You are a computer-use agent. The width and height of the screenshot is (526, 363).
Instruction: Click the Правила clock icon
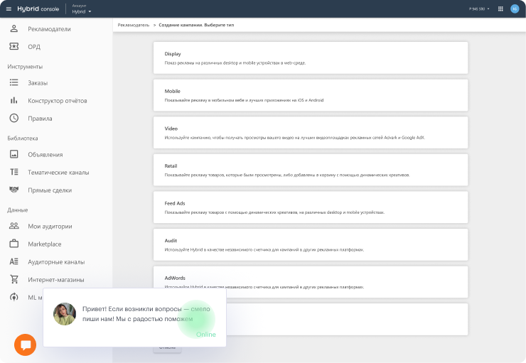14,119
